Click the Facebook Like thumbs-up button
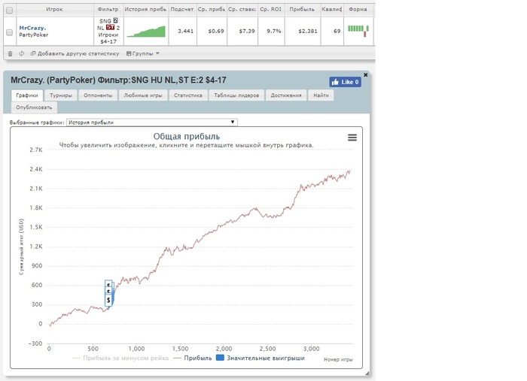Viewport: 527px width, 381px height. [345, 82]
